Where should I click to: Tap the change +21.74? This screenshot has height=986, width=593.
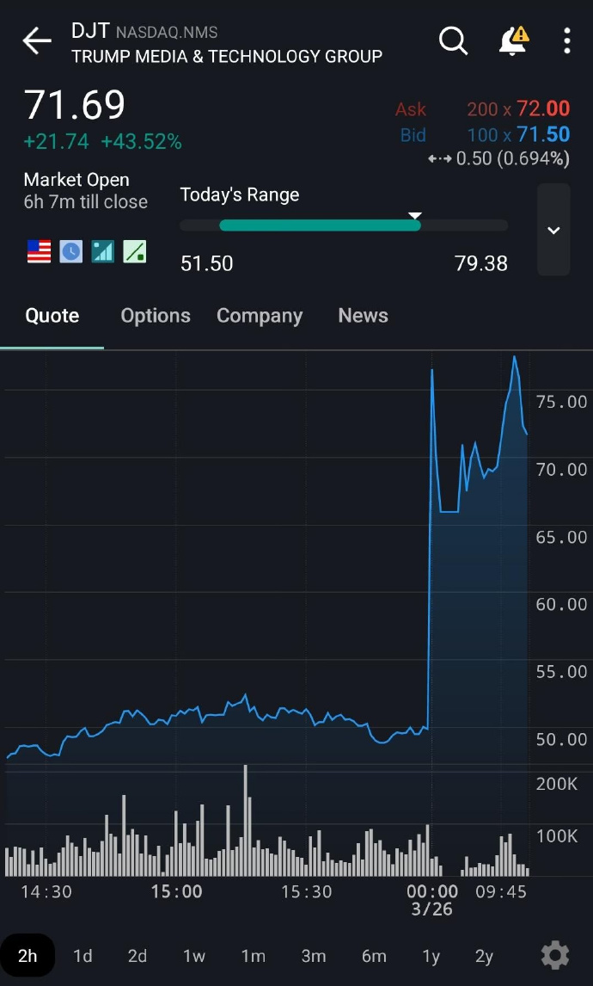coord(56,142)
